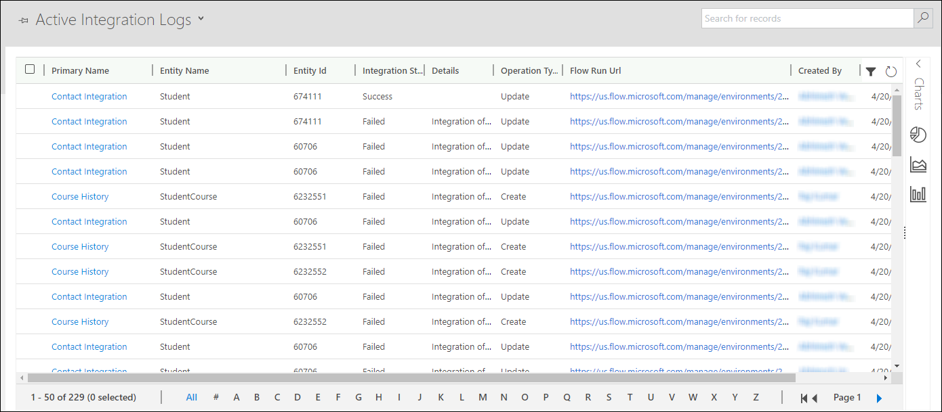The height and width of the screenshot is (412, 942).
Task: Expand the Charts pane chevron
Action: tap(918, 64)
